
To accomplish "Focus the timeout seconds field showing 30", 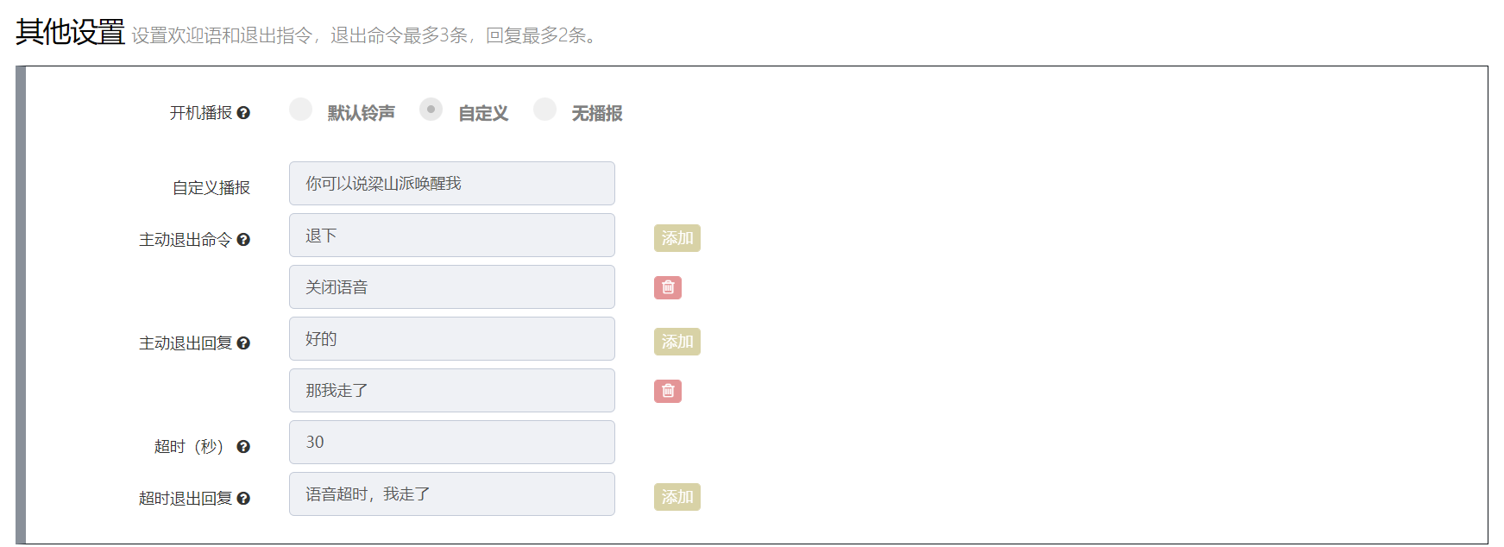I will pos(451,443).
